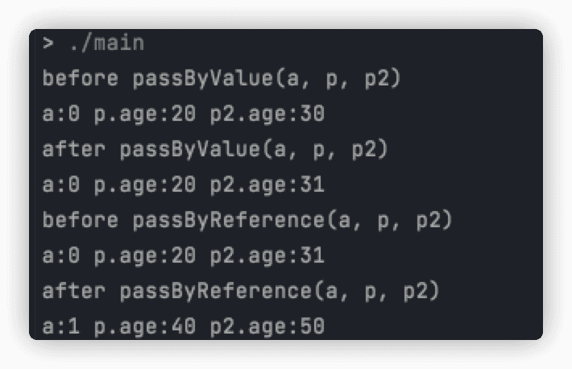Click the word "before" preceding passByReference
Image resolution: width=572 pixels, height=369 pixels.
click(x=74, y=221)
